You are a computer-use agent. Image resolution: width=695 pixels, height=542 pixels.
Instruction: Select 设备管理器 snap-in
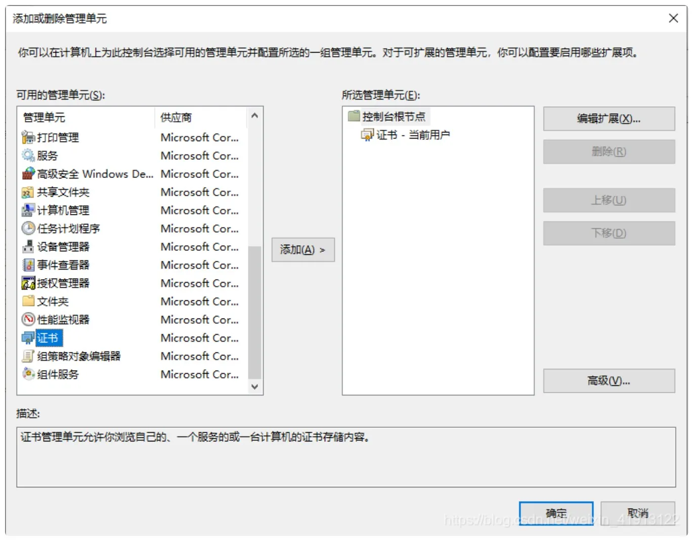click(x=63, y=247)
